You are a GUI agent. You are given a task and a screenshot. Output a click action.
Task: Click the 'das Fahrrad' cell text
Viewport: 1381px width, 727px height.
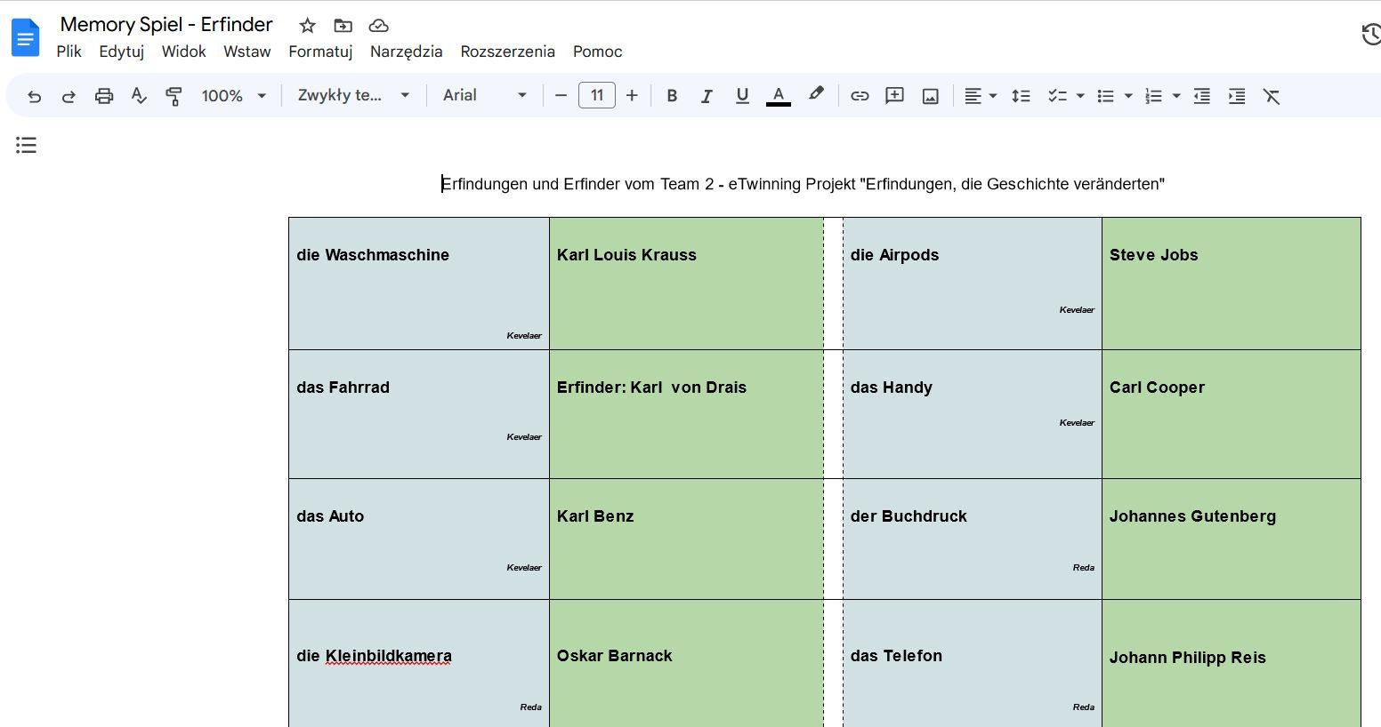pyautogui.click(x=343, y=387)
